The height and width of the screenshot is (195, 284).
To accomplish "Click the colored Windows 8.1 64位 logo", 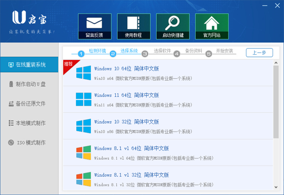I will point(84,152).
